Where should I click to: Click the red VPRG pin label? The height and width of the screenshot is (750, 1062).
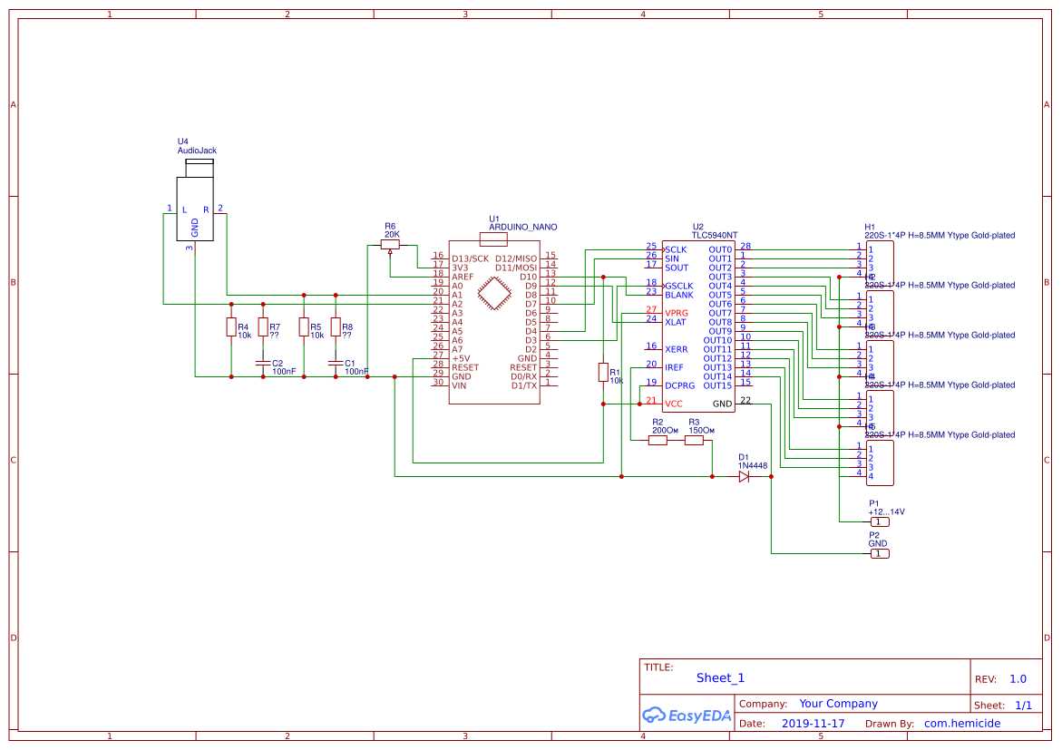[676, 313]
